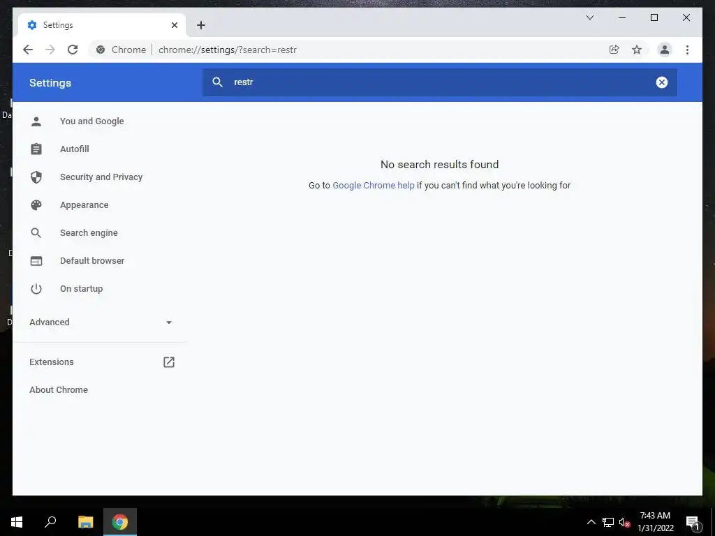Follow the Google Chrome help link

(374, 186)
